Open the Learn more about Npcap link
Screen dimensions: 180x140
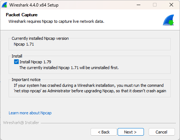point(30,113)
